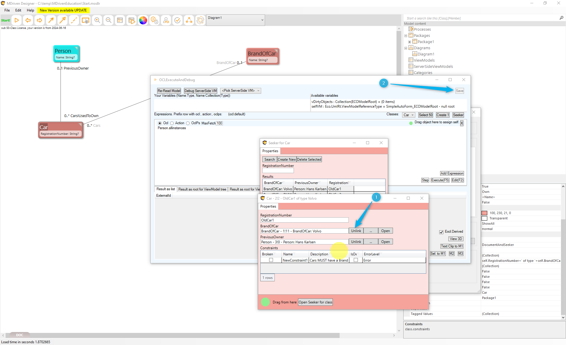Open the Edit menu
This screenshot has width=566, height=345.
click(x=18, y=10)
